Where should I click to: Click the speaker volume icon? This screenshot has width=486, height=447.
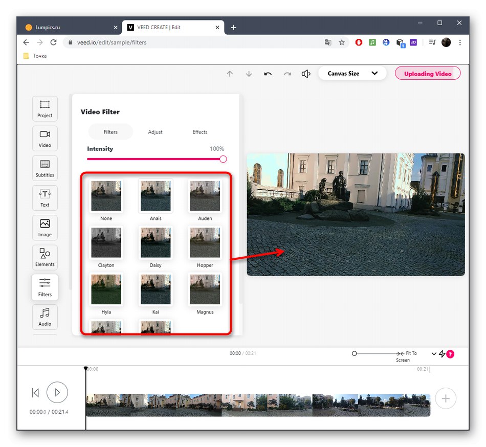click(x=306, y=74)
